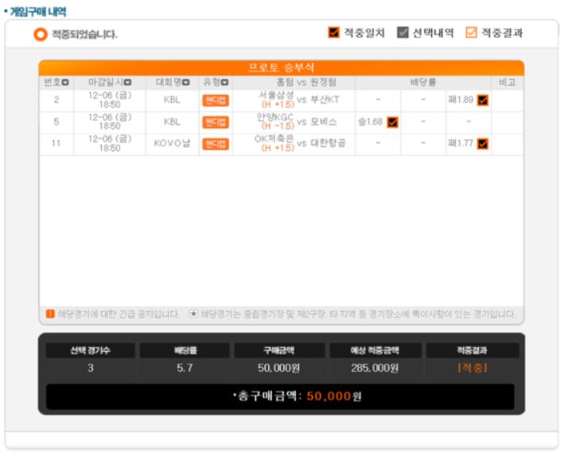
Task: Select the 프로토 승부식 orange header tab
Action: point(282,68)
